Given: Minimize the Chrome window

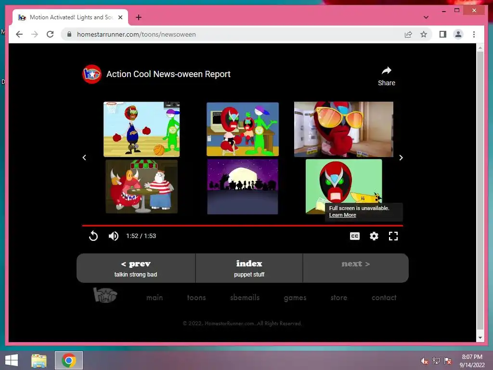Looking at the screenshot, I should pyautogui.click(x=443, y=11).
